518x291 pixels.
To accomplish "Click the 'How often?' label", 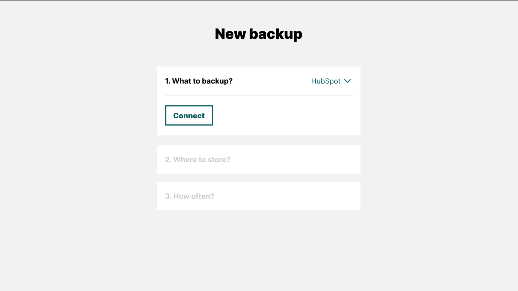I will [x=189, y=196].
